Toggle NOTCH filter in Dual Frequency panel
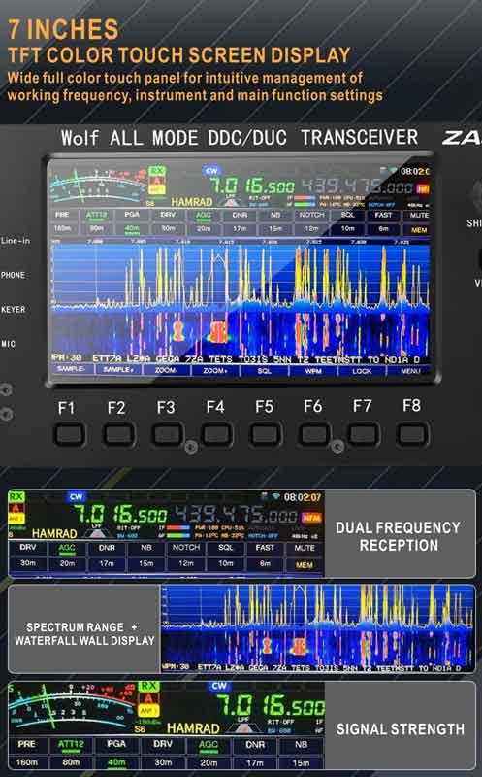The image size is (482, 777). click(x=186, y=548)
